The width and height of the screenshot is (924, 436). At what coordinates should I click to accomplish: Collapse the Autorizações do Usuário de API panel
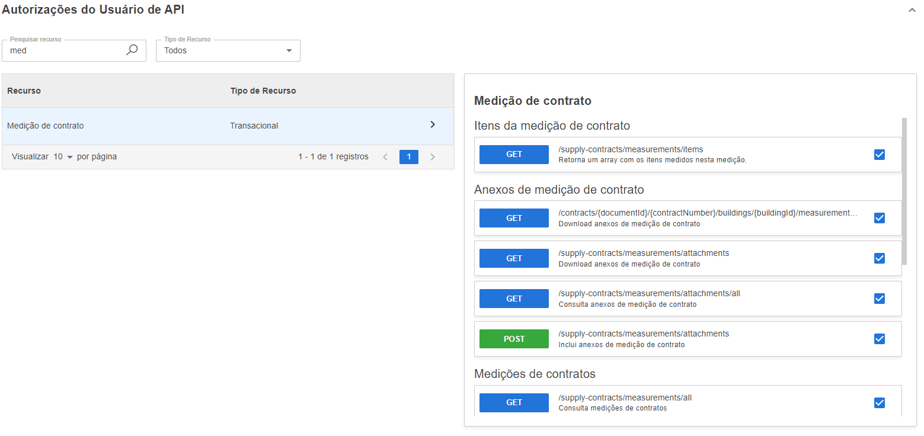(x=911, y=10)
